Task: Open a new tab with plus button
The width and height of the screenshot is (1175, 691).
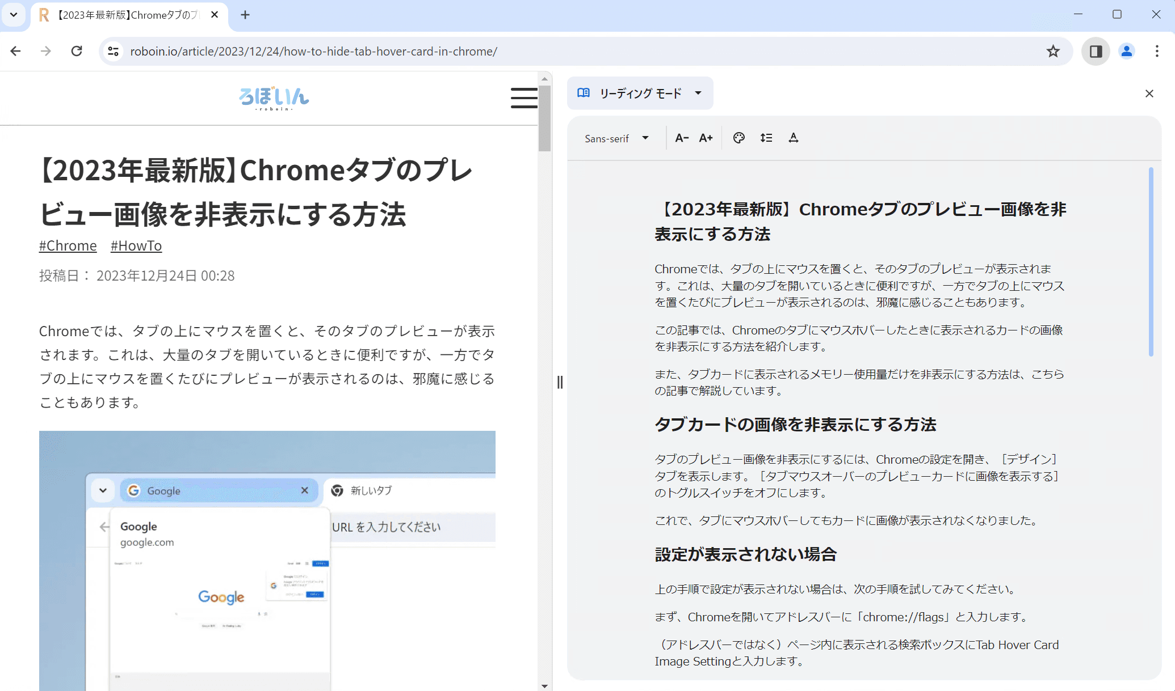Action: 245,15
